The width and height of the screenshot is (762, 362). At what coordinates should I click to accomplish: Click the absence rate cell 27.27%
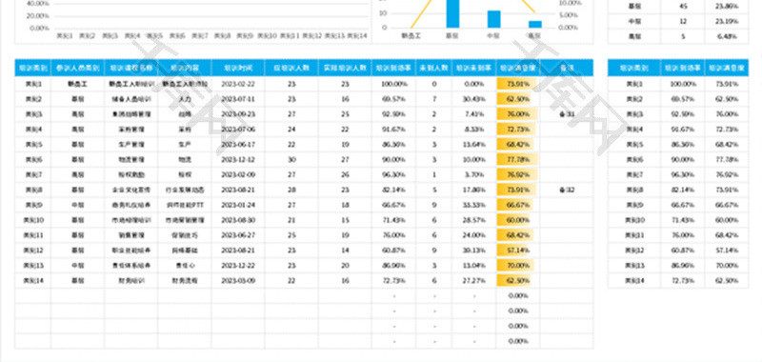coord(473,280)
